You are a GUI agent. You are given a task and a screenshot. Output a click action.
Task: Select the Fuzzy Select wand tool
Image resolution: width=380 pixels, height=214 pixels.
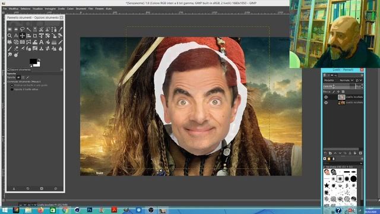tap(28, 29)
